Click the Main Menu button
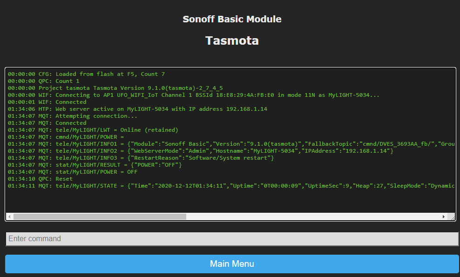Screen dimensions: 460x277 (232, 264)
